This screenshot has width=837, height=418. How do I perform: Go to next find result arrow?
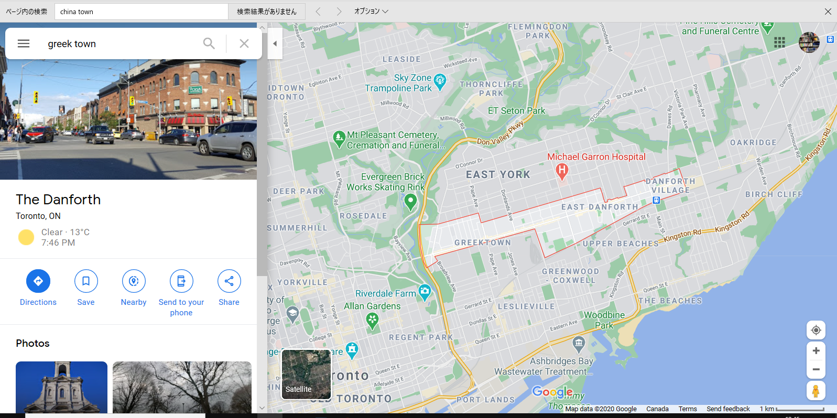[x=339, y=12]
